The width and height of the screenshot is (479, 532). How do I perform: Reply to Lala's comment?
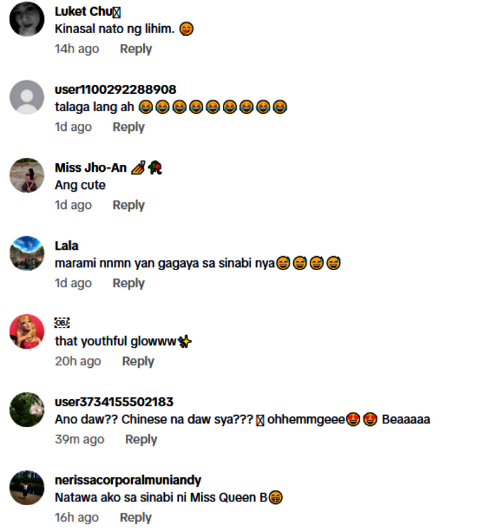128,283
